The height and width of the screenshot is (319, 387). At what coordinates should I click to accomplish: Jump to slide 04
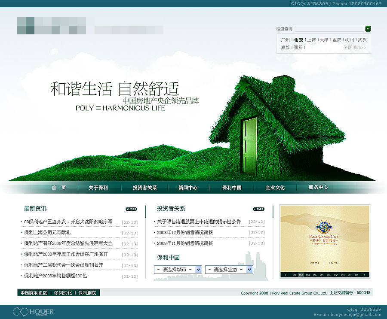click(315, 275)
